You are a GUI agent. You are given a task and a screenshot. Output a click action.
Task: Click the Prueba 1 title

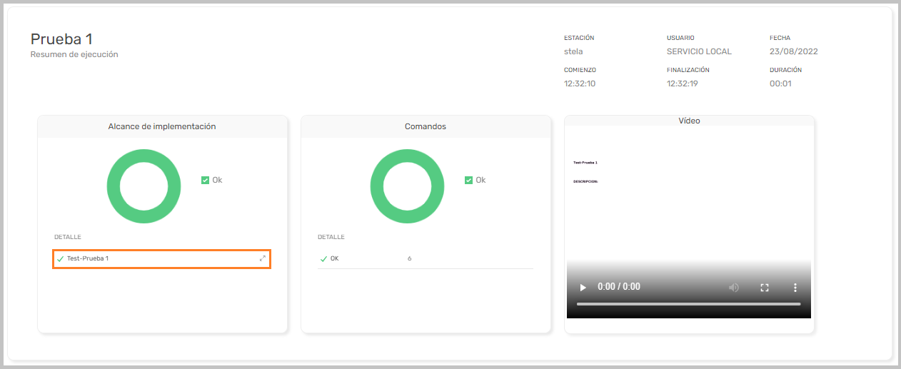point(61,39)
